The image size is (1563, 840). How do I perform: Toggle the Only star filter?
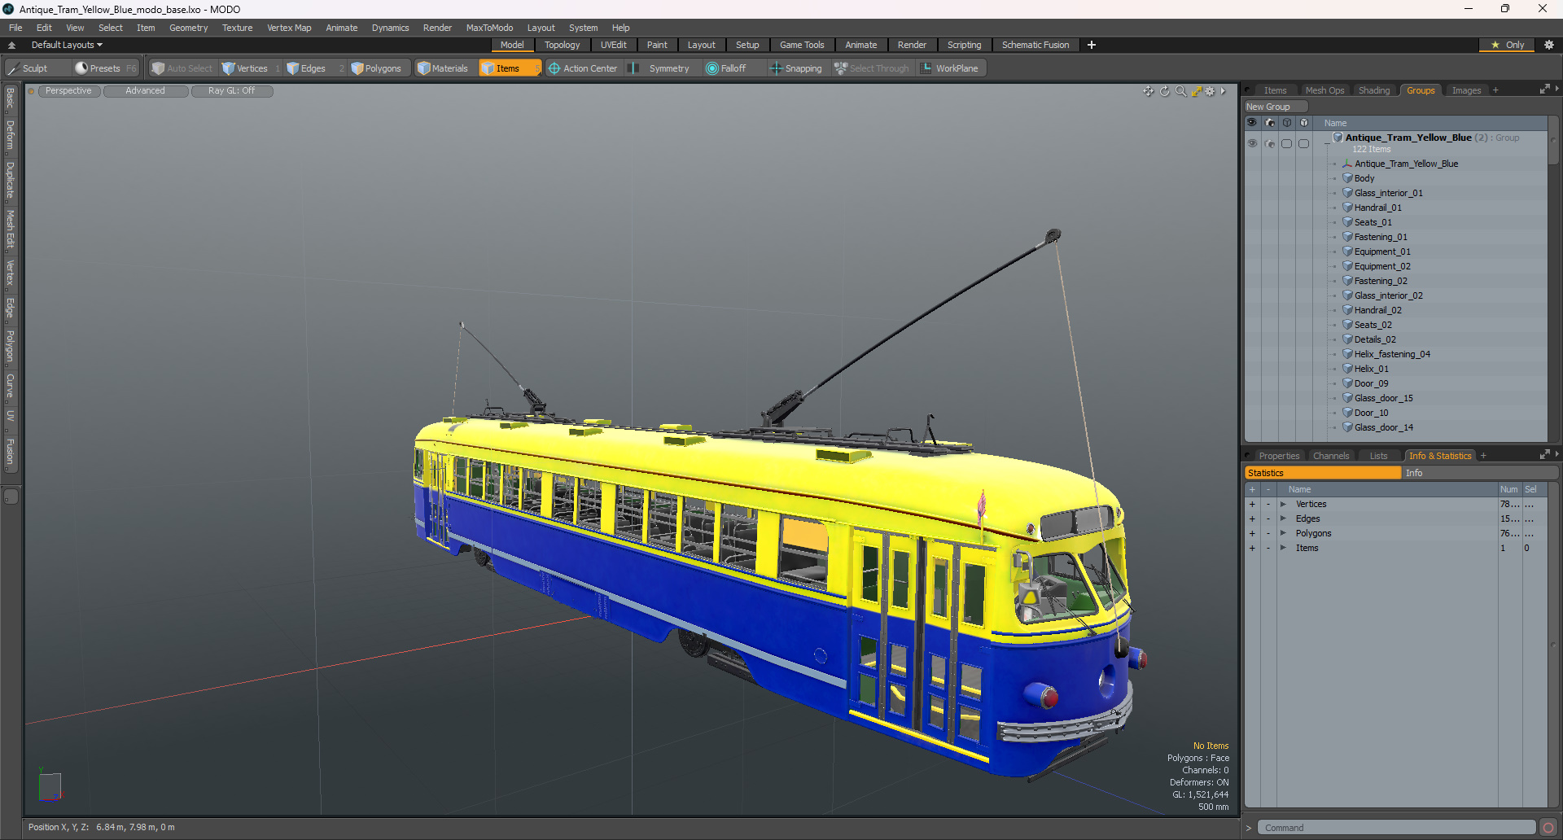(x=1508, y=45)
